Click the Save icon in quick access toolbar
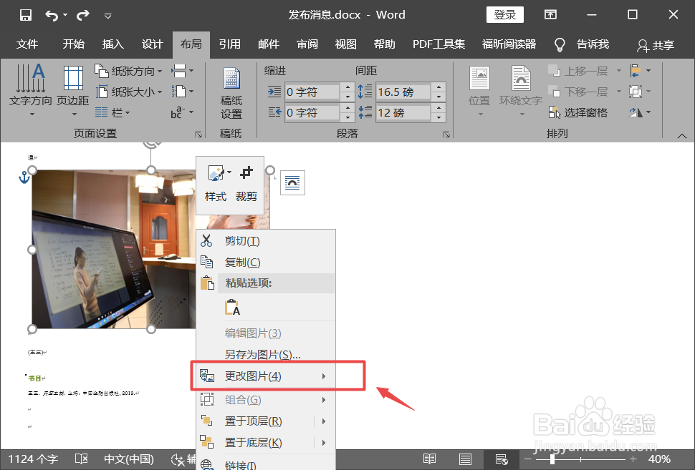695x470 pixels. click(x=26, y=15)
